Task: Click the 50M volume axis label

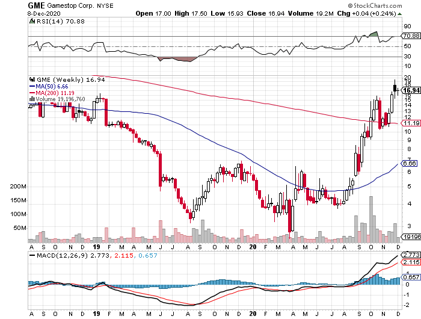Action: click(20, 228)
